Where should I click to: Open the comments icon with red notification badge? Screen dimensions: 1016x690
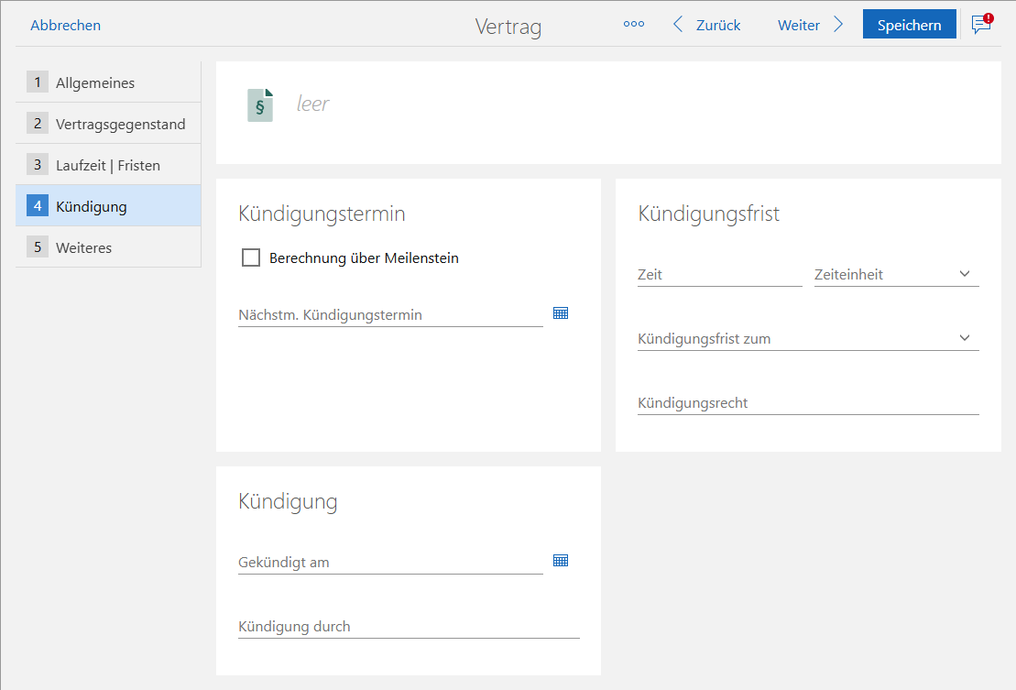pyautogui.click(x=979, y=25)
